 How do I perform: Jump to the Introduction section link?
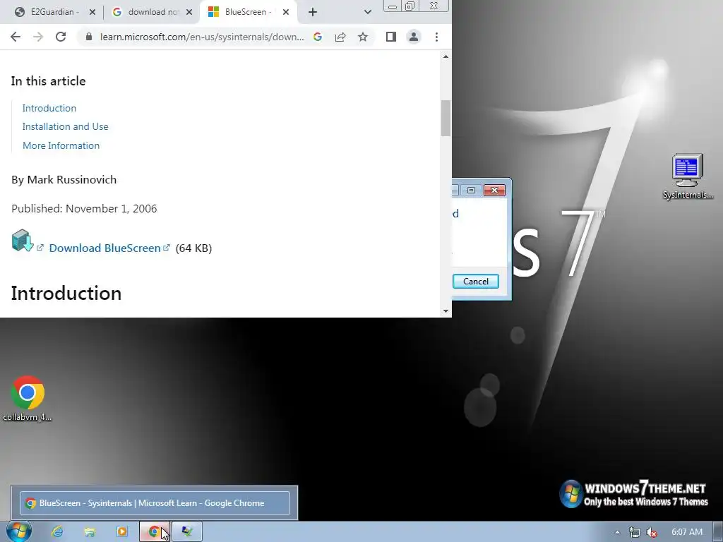click(49, 108)
